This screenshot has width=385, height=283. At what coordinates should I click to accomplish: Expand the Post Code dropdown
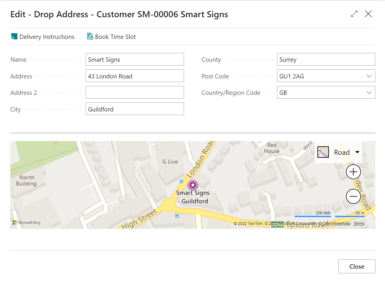point(369,76)
